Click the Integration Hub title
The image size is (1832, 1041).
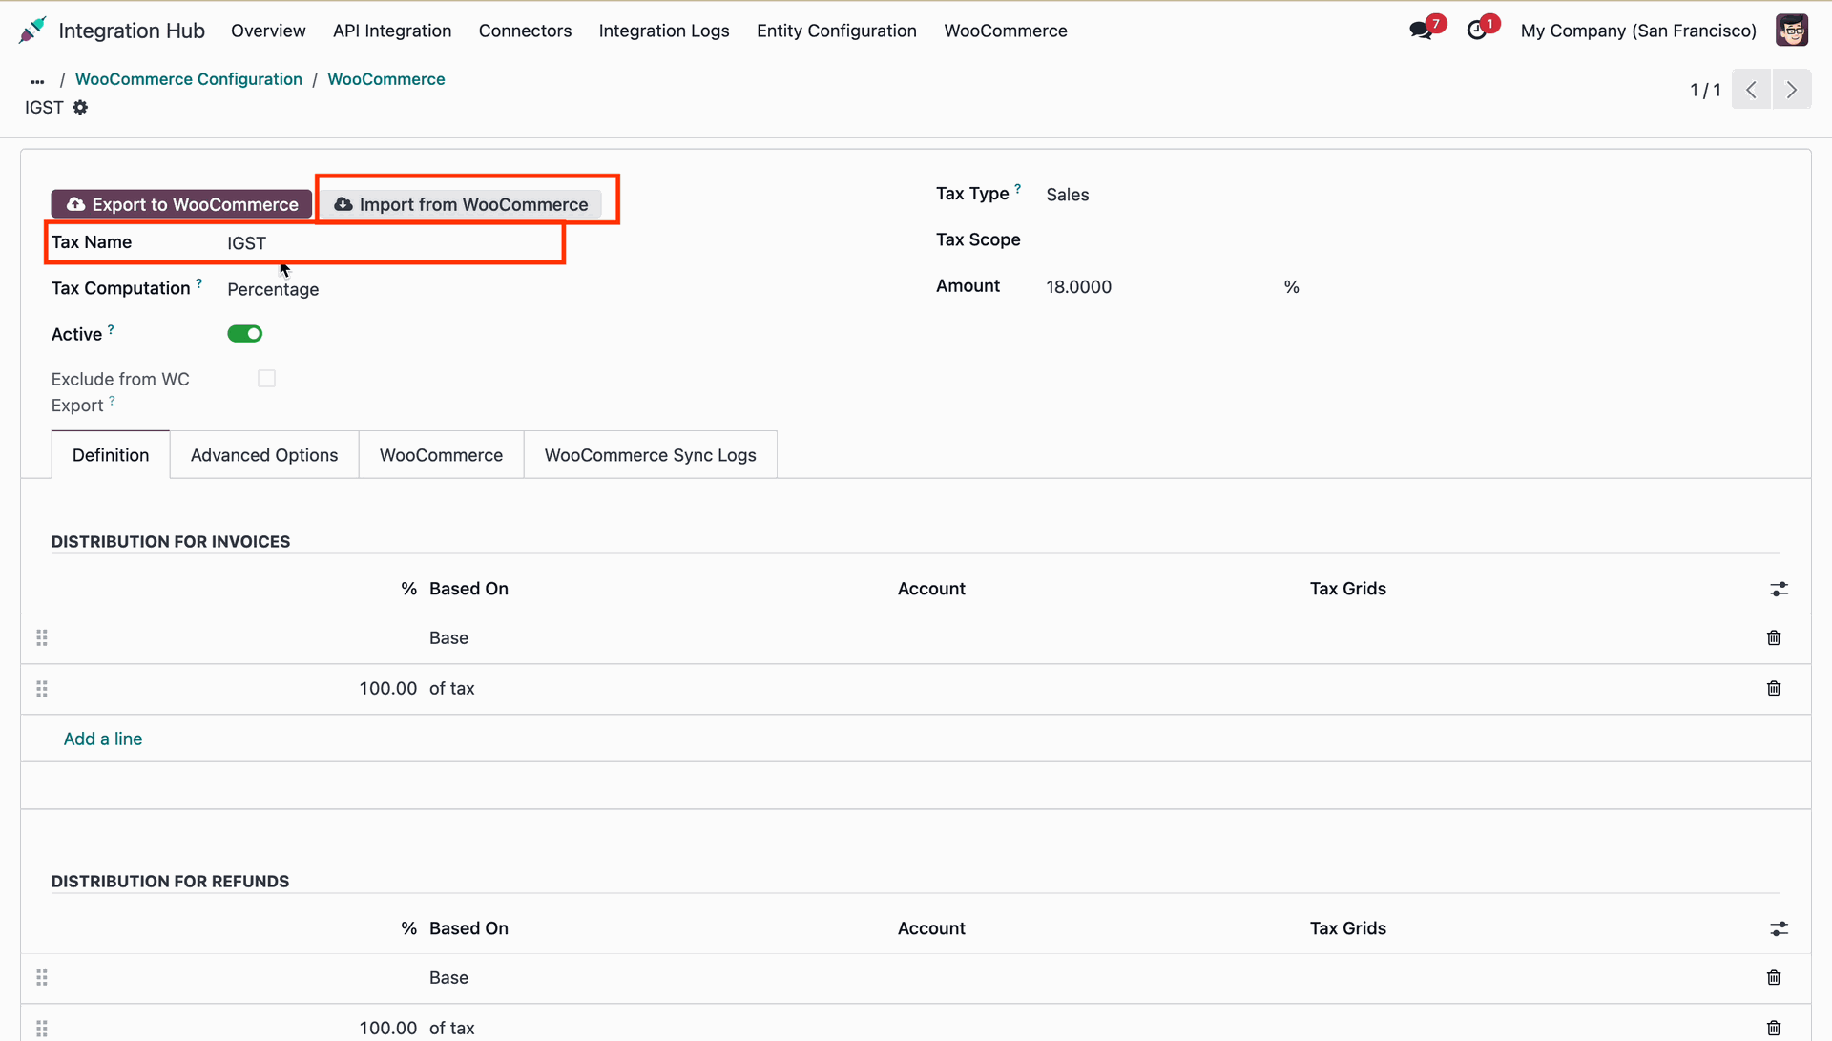132,31
